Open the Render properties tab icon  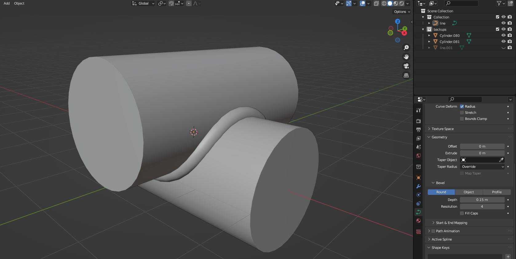coord(419,121)
